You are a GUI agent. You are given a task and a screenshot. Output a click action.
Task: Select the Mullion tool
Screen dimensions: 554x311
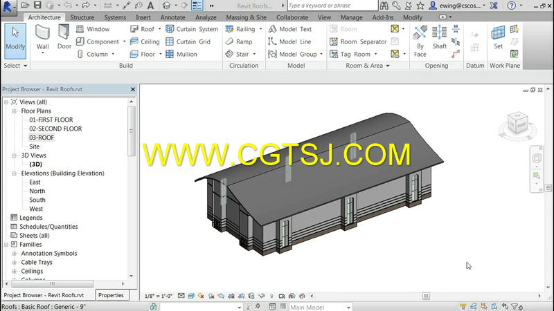[x=181, y=54]
